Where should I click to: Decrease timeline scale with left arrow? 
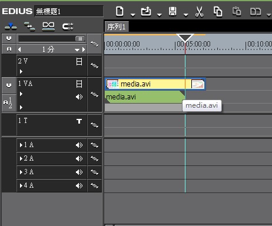click(x=19, y=49)
